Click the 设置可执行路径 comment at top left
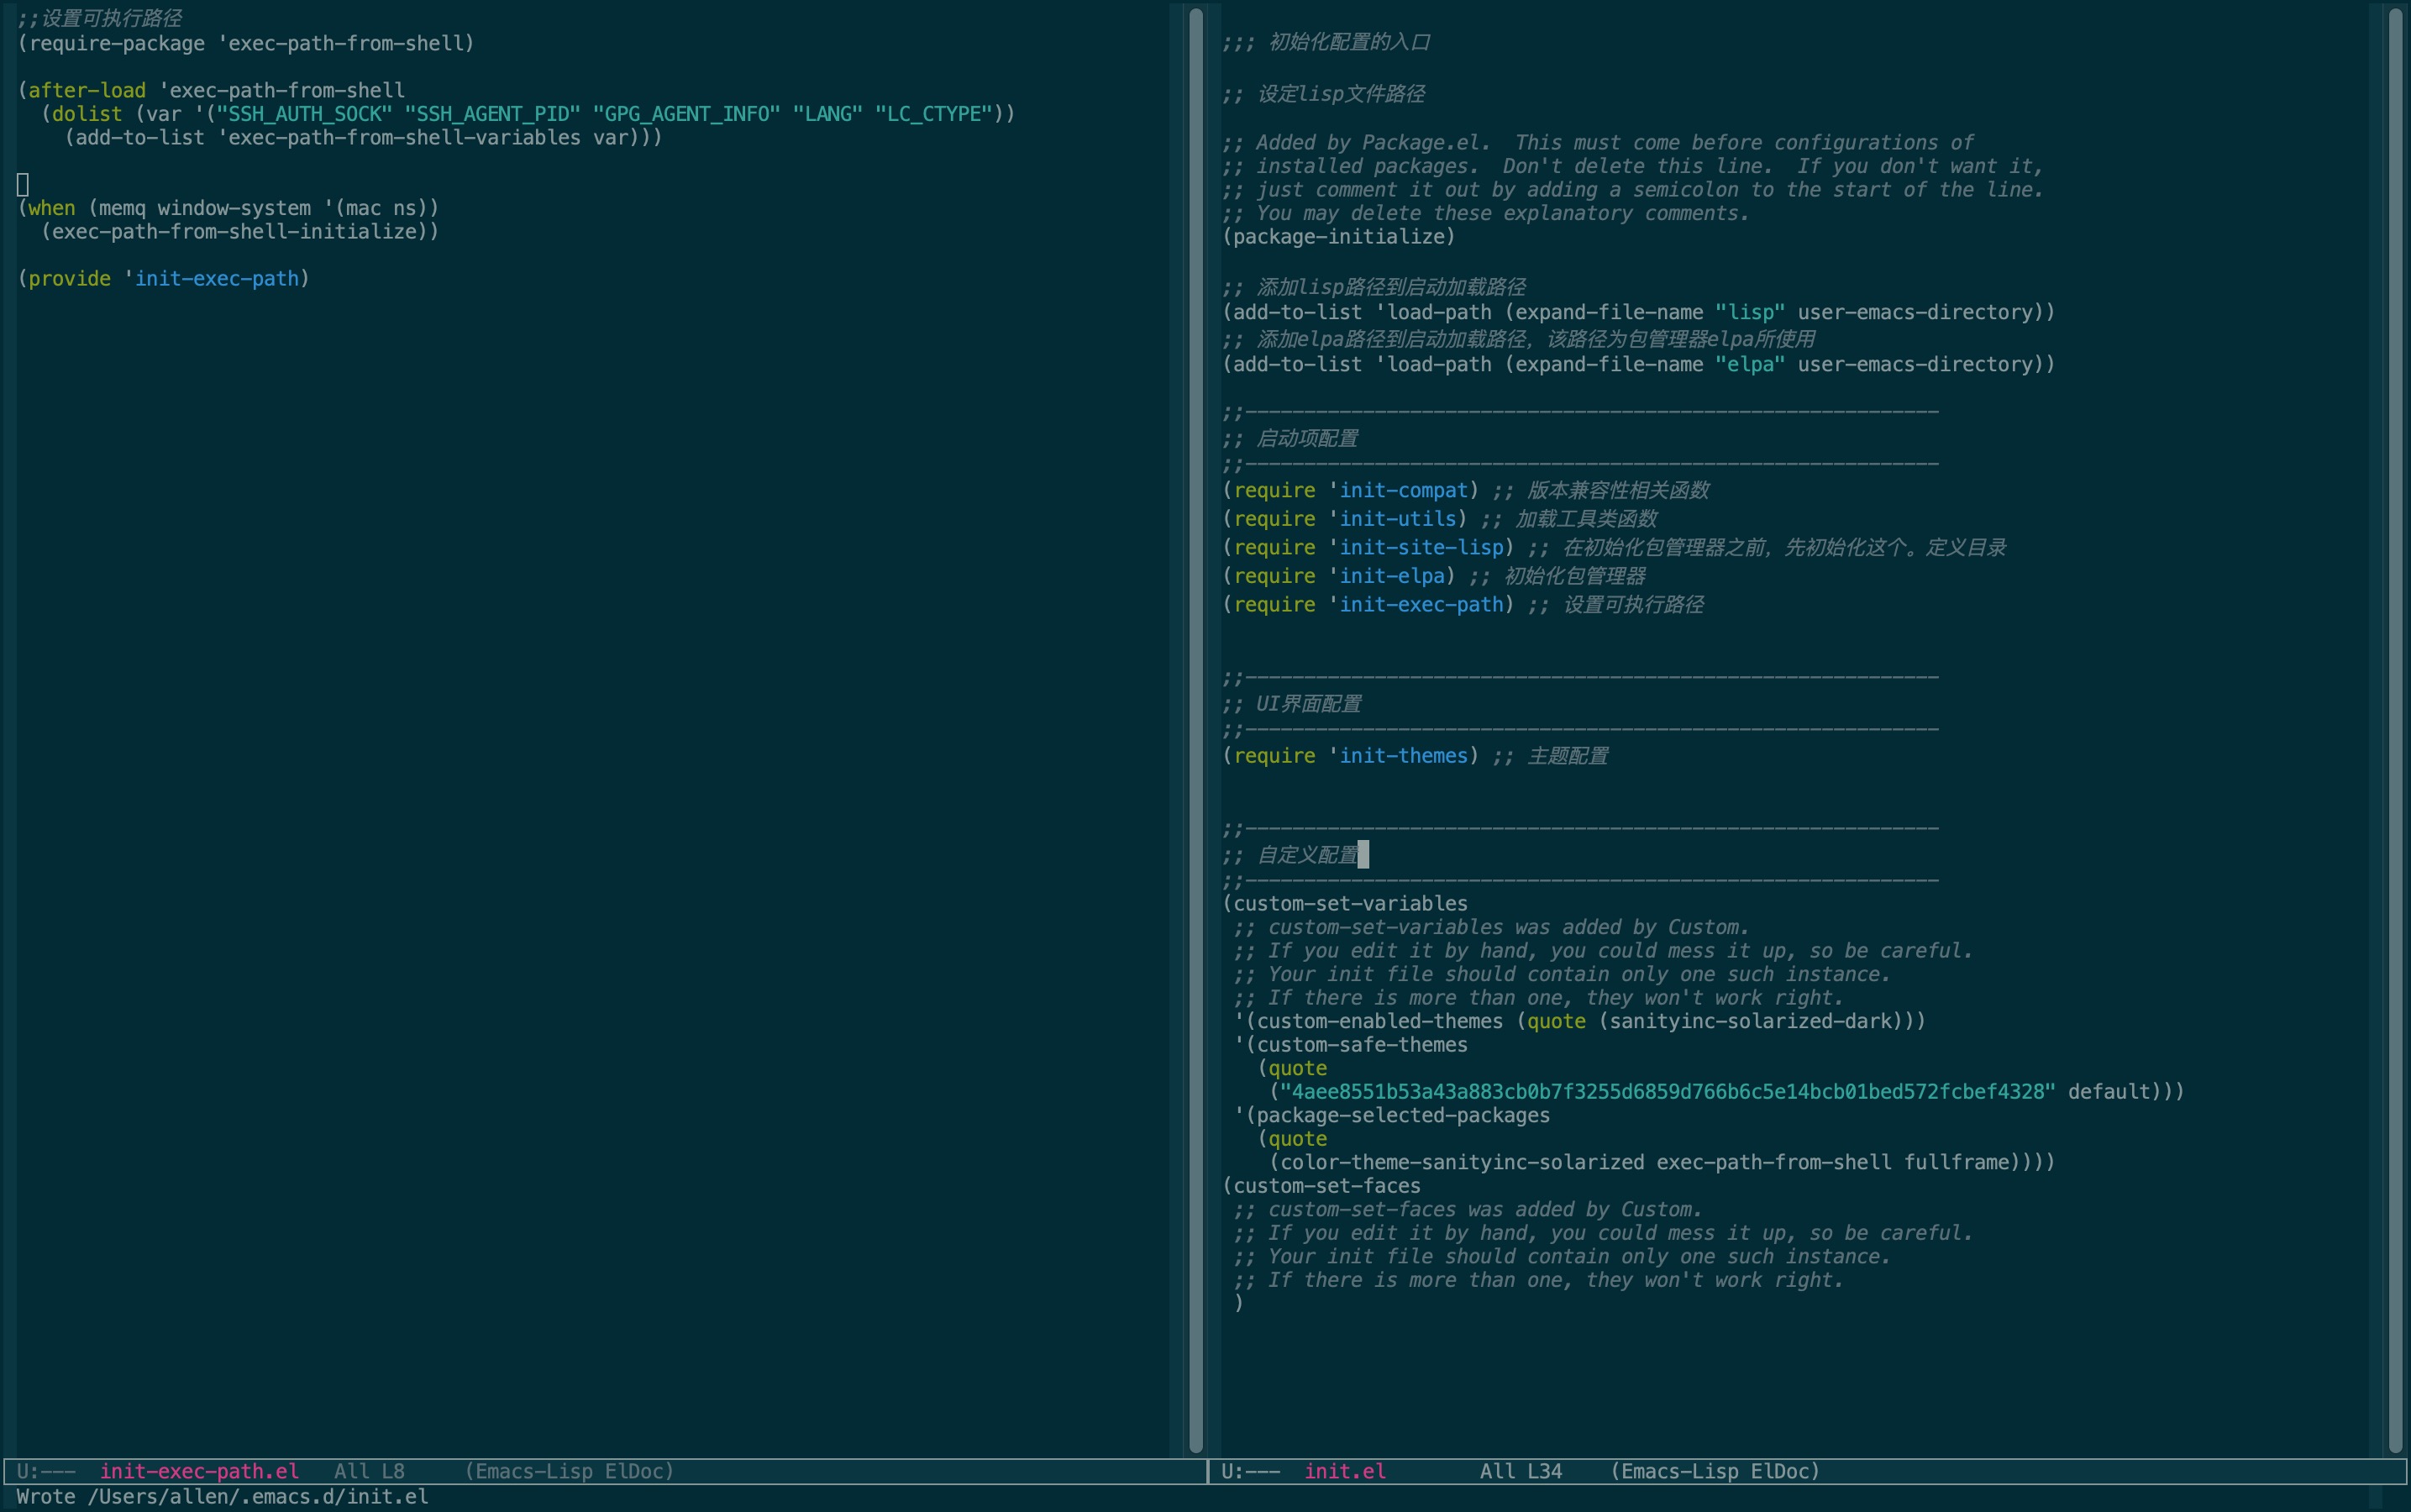2411x1512 pixels. tap(99, 18)
